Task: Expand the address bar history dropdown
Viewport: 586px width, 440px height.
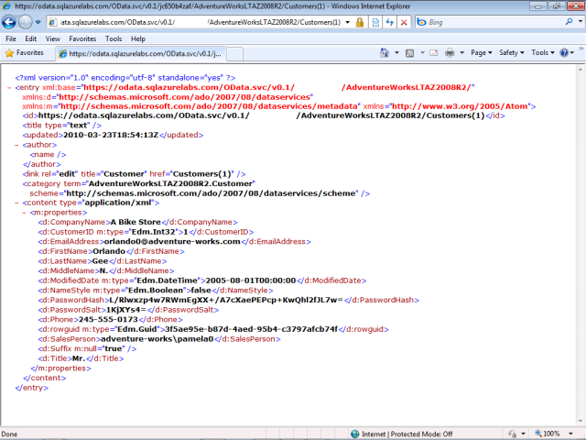Action: [x=348, y=22]
